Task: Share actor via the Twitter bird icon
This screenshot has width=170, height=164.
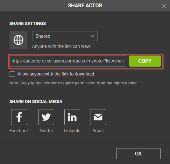Action: point(46,117)
